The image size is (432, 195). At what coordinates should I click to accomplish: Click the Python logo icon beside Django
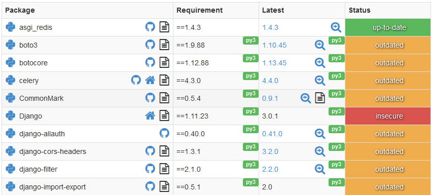point(11,116)
